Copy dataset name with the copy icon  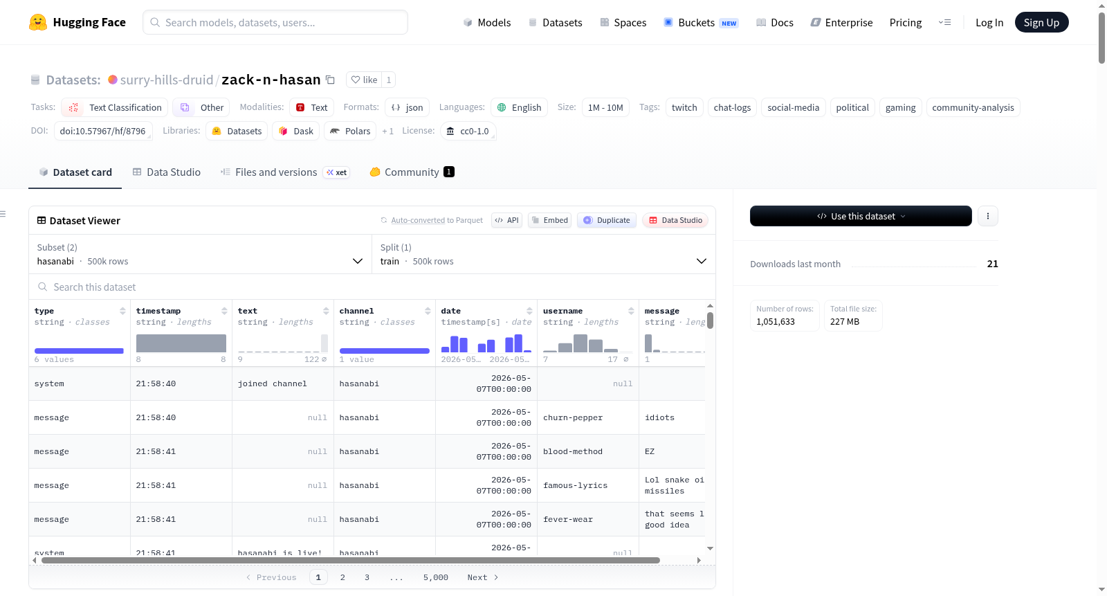point(331,80)
